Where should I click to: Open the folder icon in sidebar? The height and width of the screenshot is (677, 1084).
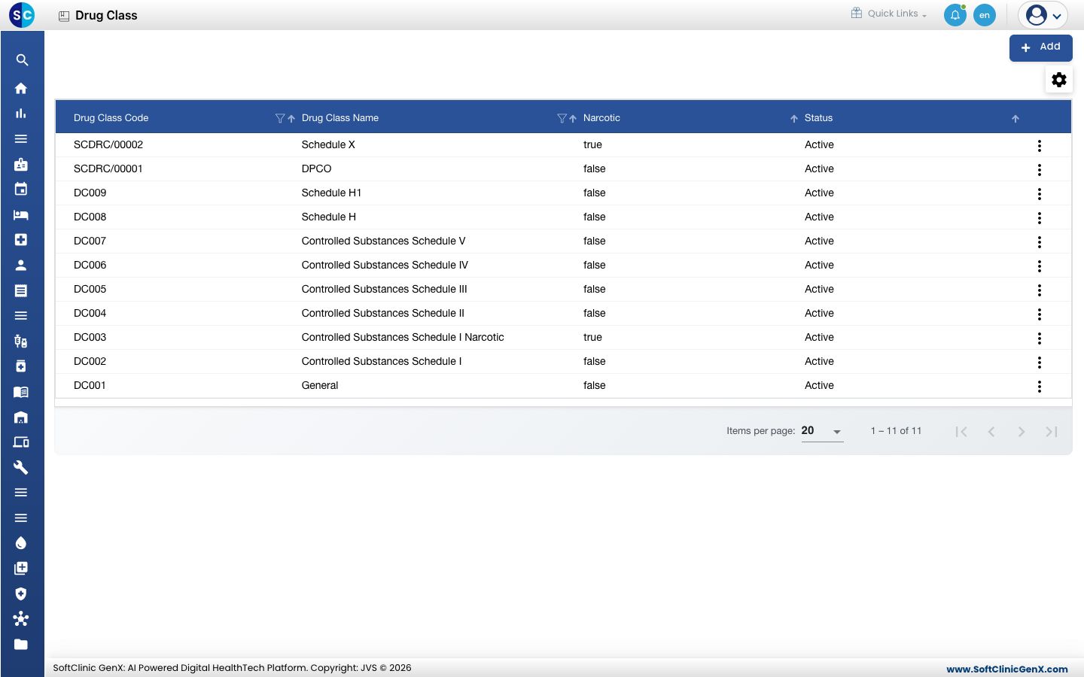[x=21, y=644]
